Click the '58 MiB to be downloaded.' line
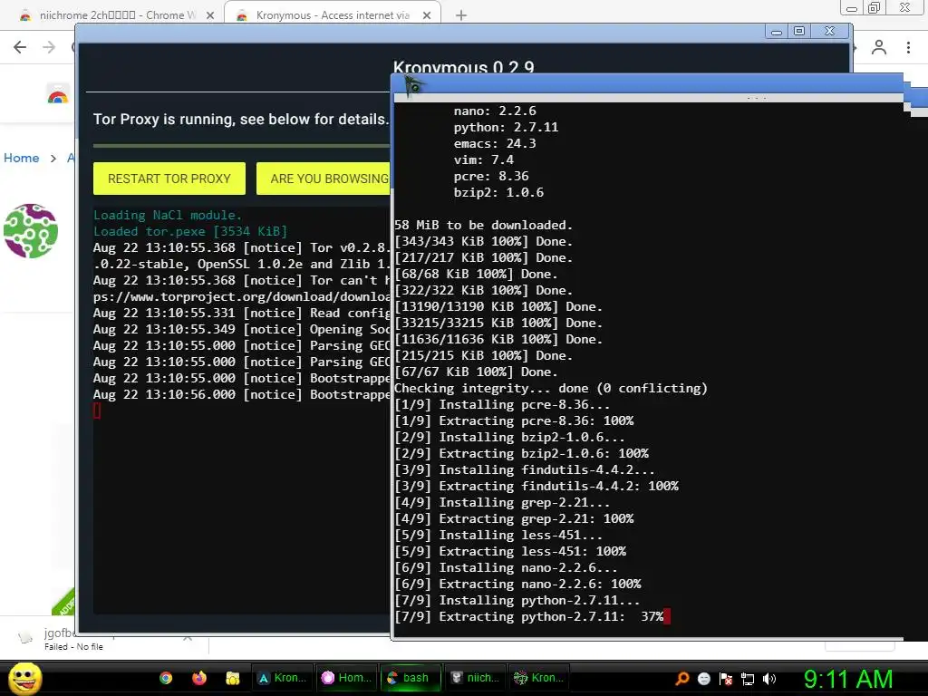928x696 pixels. pyautogui.click(x=484, y=226)
